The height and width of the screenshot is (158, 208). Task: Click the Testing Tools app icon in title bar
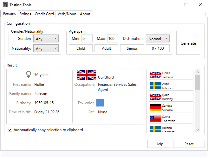5,5
